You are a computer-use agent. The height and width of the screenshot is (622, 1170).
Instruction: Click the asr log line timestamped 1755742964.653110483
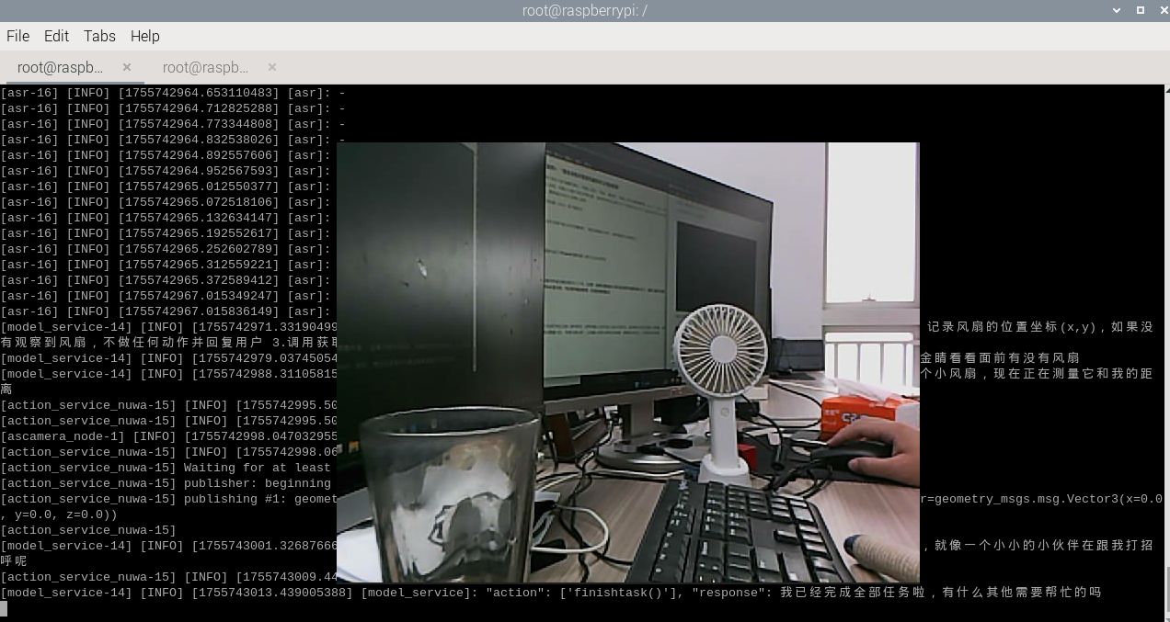pyautogui.click(x=173, y=93)
